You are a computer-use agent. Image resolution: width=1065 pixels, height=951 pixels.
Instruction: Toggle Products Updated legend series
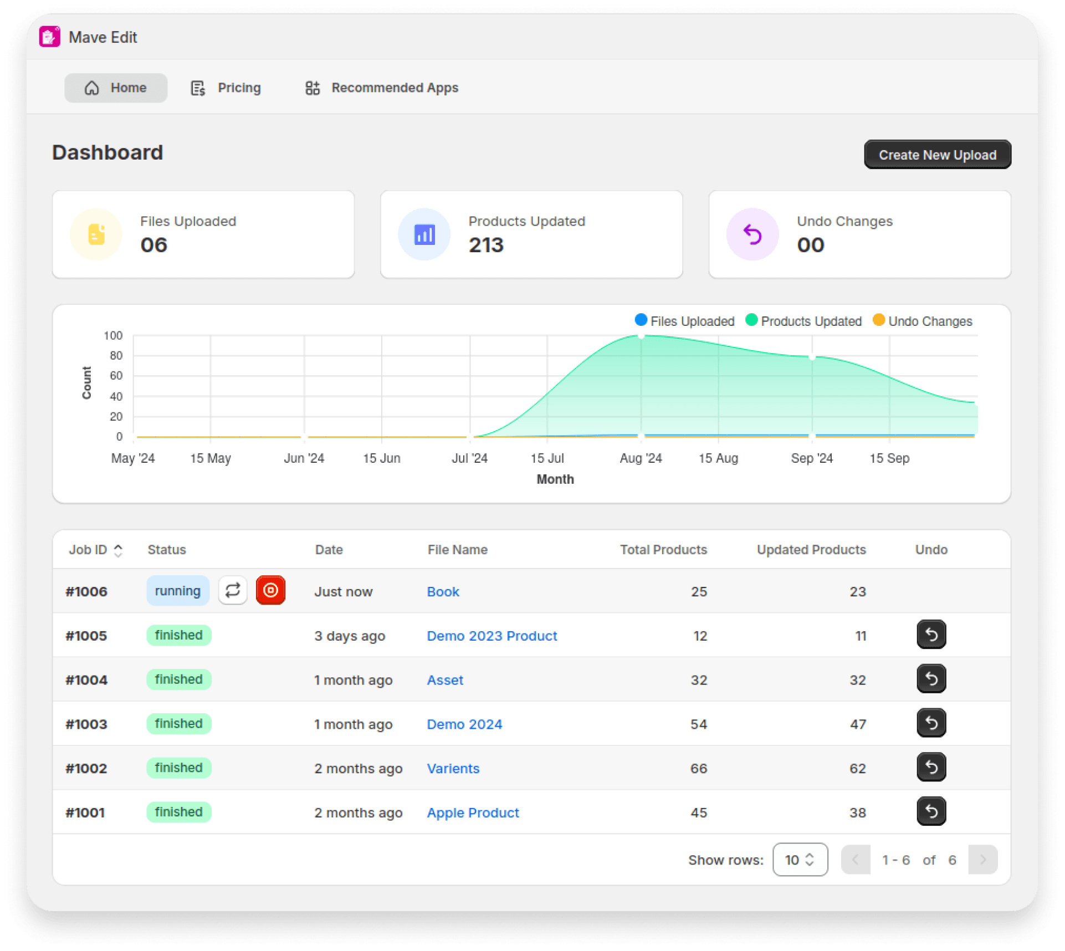pyautogui.click(x=803, y=321)
